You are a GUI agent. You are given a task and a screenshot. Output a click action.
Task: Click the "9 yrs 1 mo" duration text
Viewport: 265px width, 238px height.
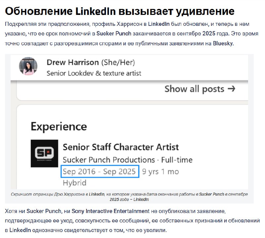(160, 171)
